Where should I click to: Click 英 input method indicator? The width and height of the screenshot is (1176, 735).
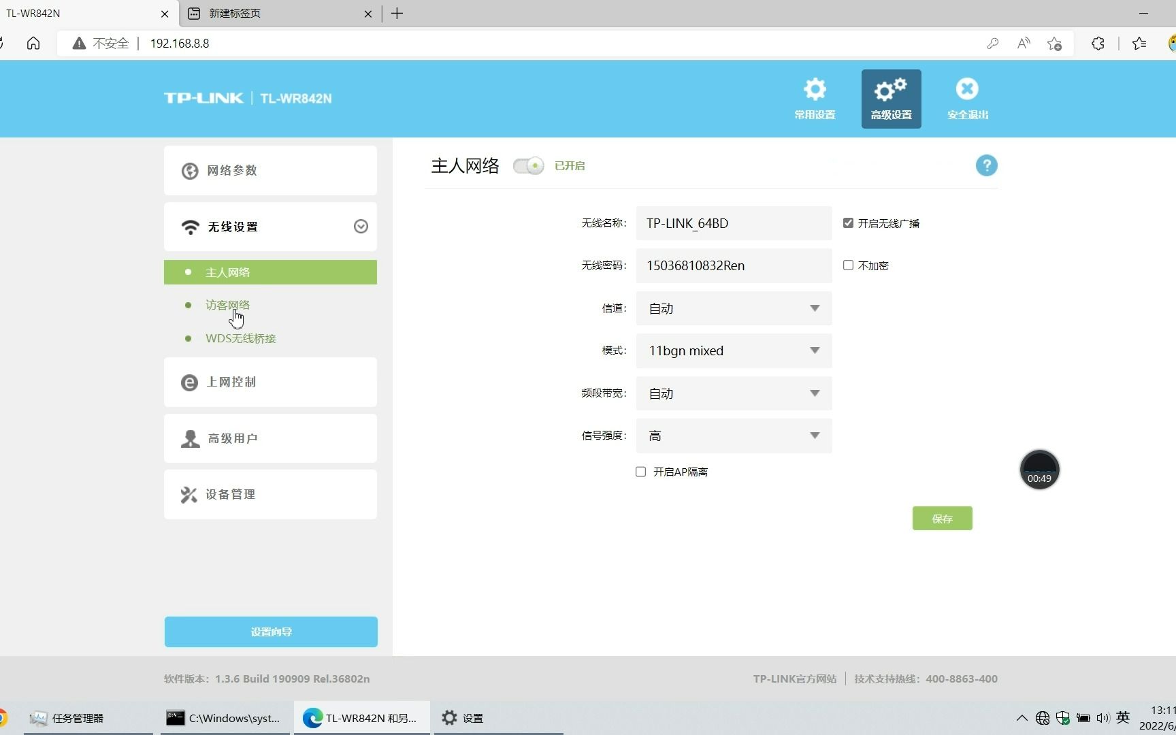1123,717
